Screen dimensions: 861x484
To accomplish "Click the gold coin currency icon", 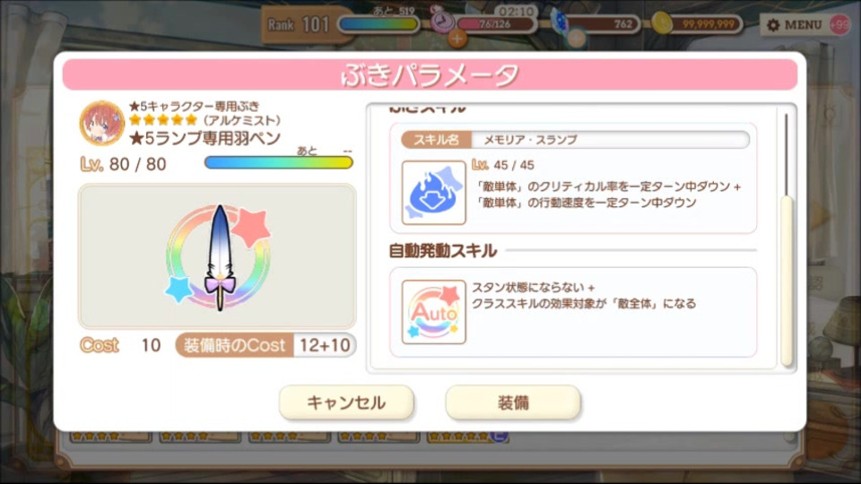I will tap(662, 23).
